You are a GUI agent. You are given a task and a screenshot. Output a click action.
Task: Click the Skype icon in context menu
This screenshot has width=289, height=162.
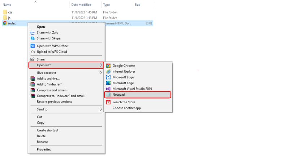pyautogui.click(x=33, y=38)
